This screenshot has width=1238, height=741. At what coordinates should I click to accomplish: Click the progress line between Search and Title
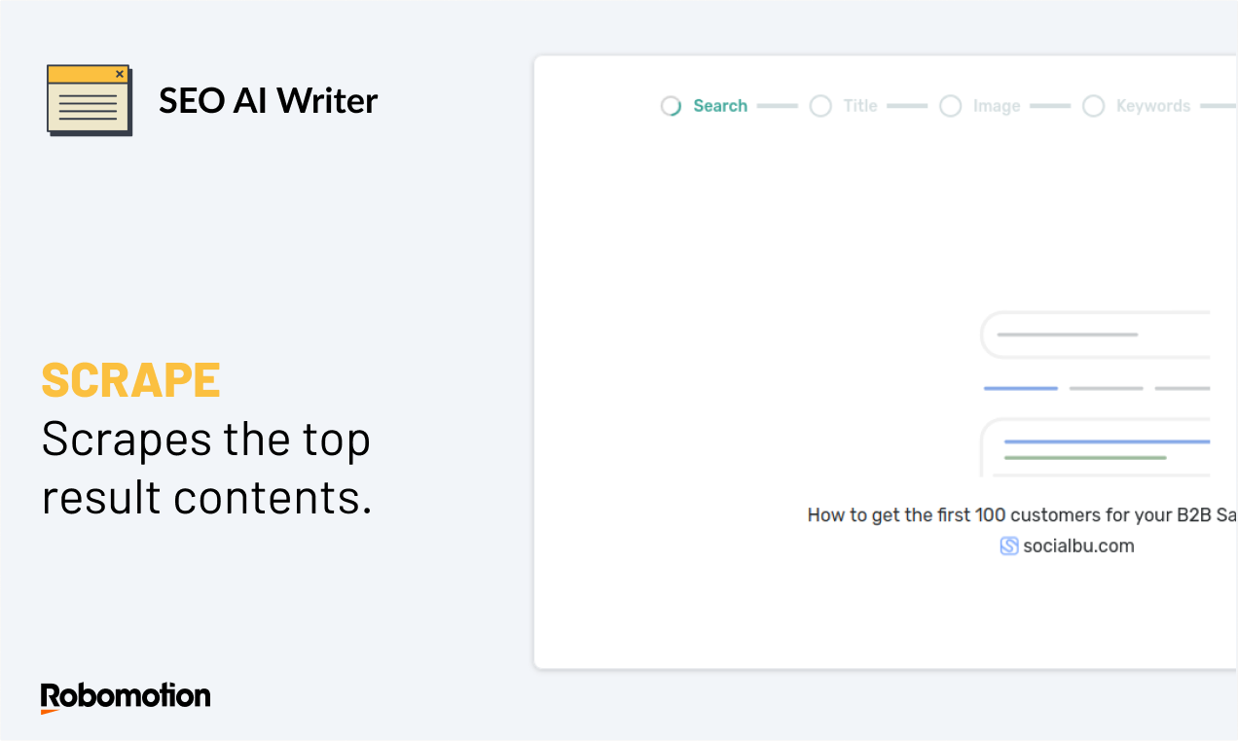click(777, 106)
